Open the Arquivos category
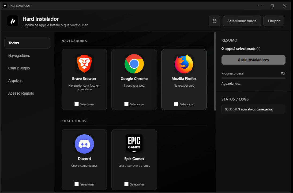Screen dimensions: 293x193 tap(27, 81)
